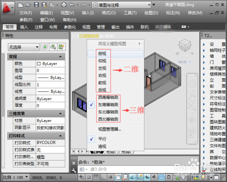
Task: Click the 东南等轴测 viewport view label
Action: (89, 36)
